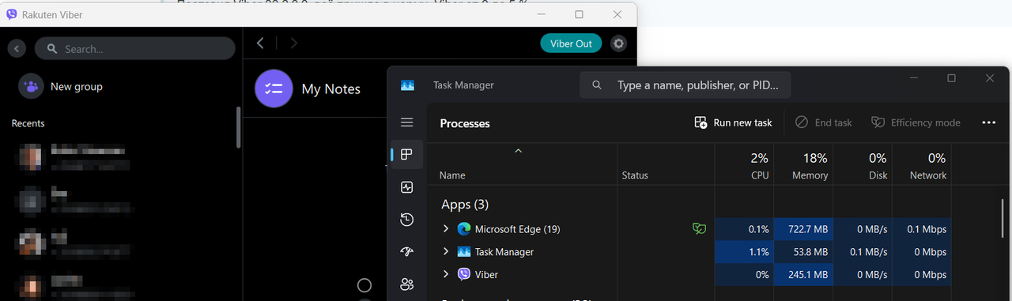Go forward with Viber navigation right arrow
Screen dimensions: 1012x301
coord(294,43)
